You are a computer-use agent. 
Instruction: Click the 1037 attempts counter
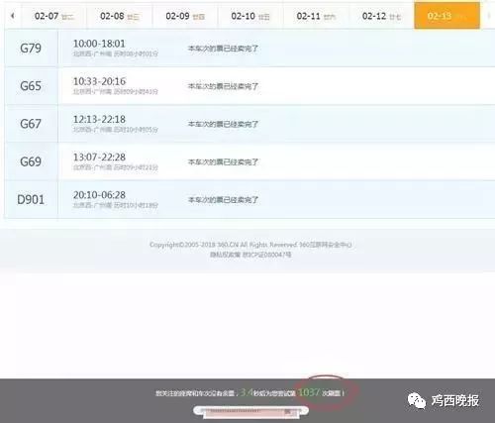(309, 392)
